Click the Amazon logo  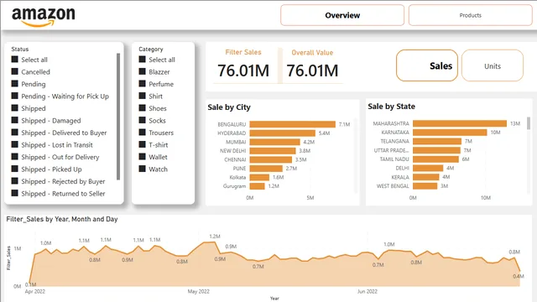[x=43, y=17]
